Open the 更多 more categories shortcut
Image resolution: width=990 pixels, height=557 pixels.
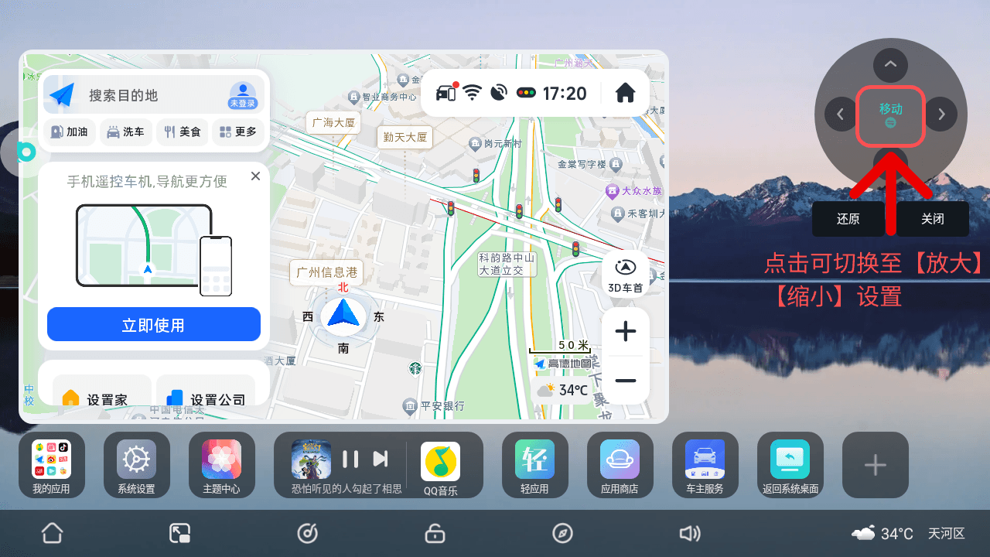237,132
